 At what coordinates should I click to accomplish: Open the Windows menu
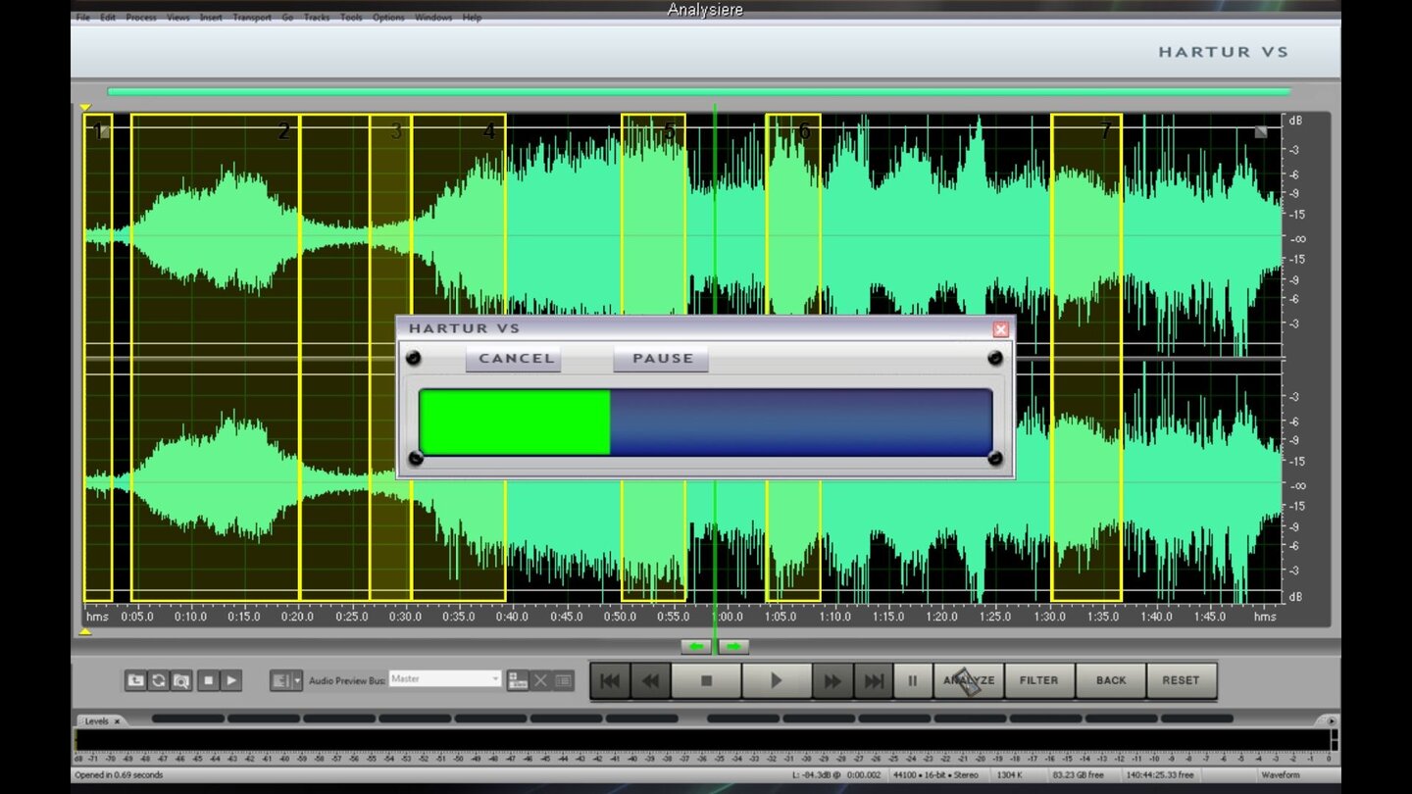433,18
